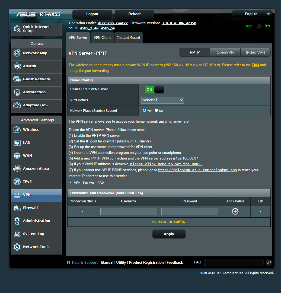The height and width of the screenshot is (293, 281).
Task: Click the green network status icon
Action: click(267, 26)
